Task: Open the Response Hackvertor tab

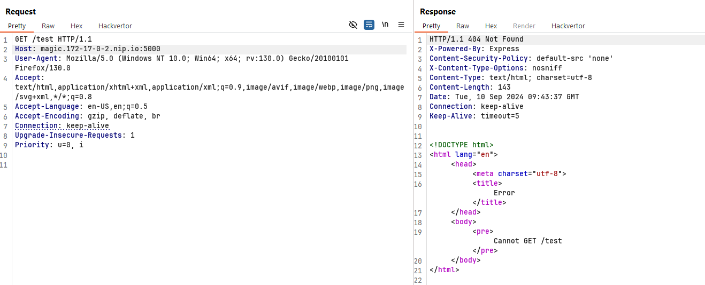Action: (x=568, y=26)
